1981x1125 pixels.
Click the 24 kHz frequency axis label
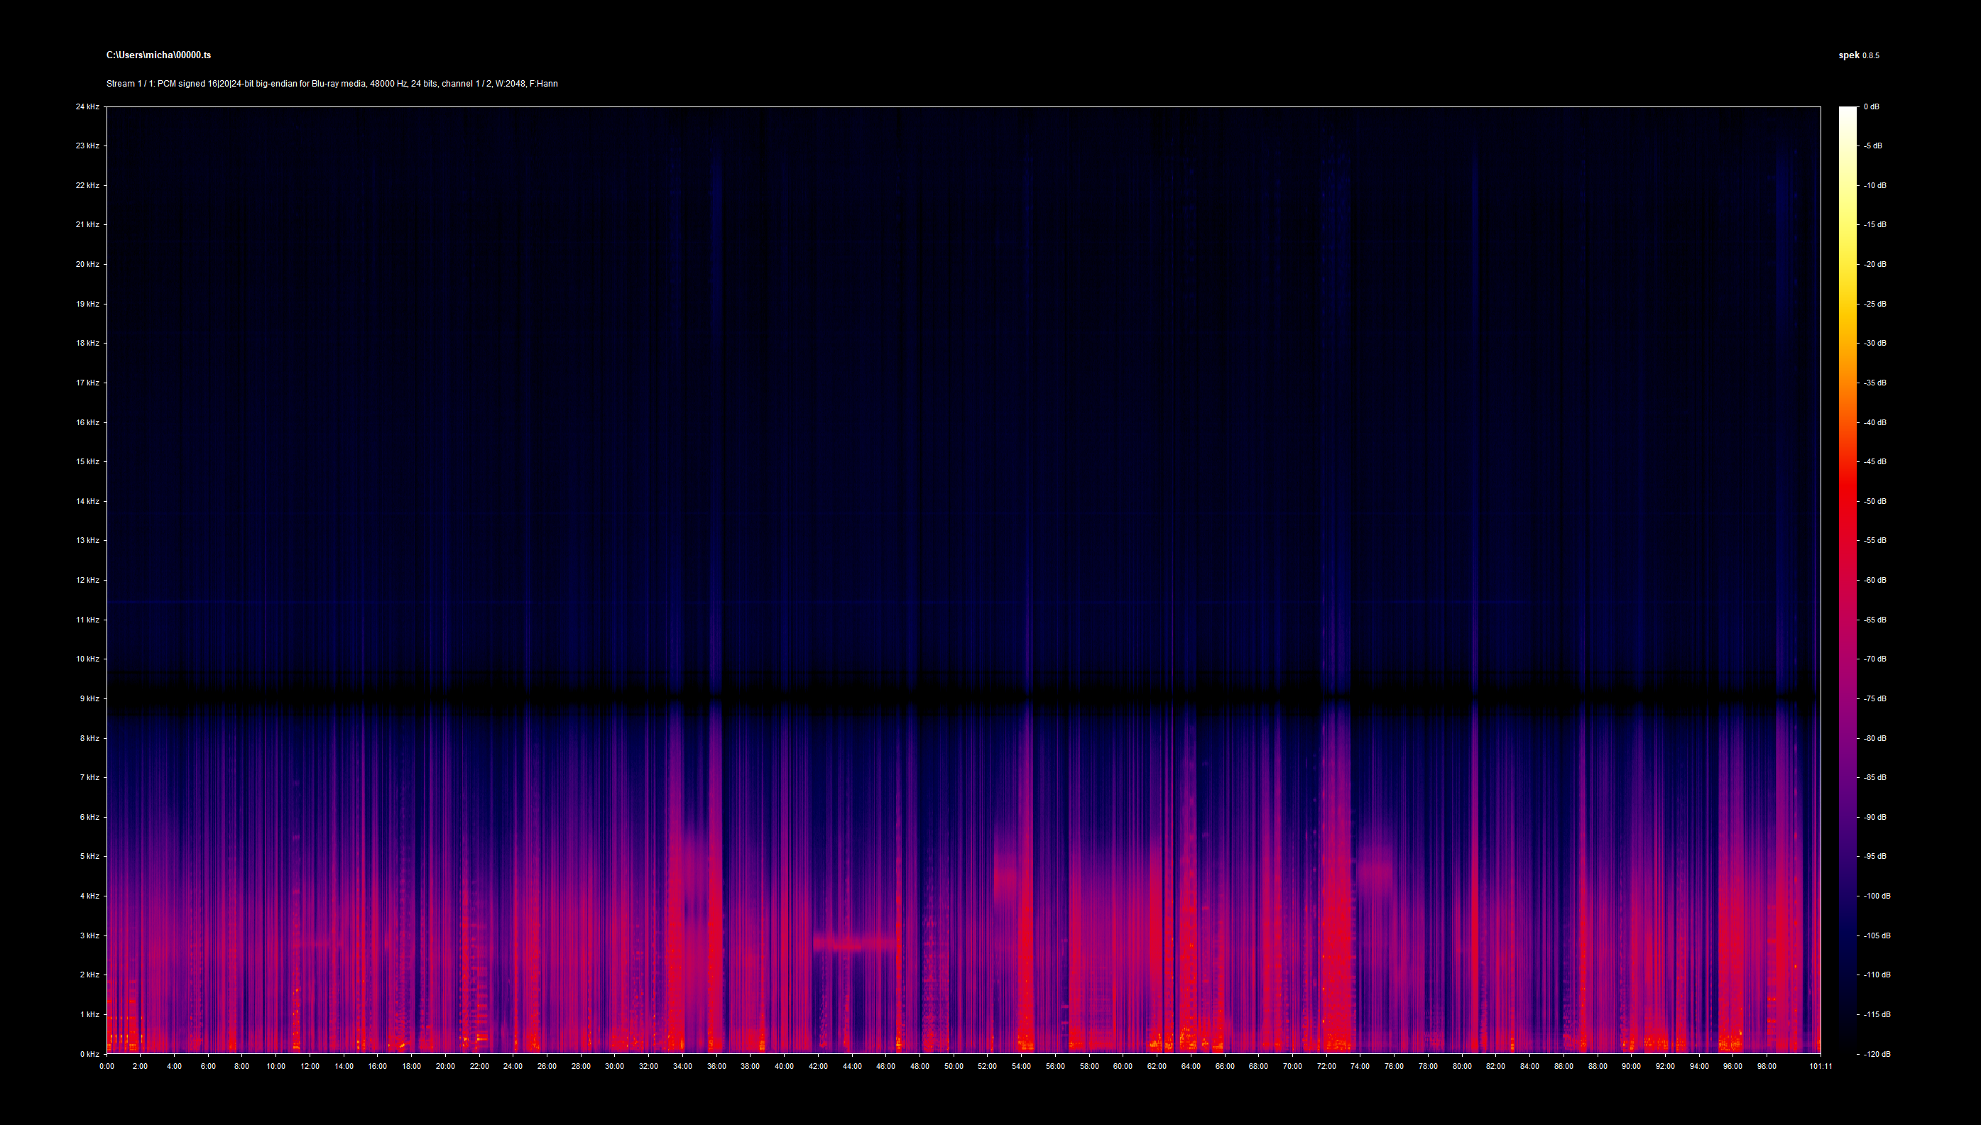87,106
